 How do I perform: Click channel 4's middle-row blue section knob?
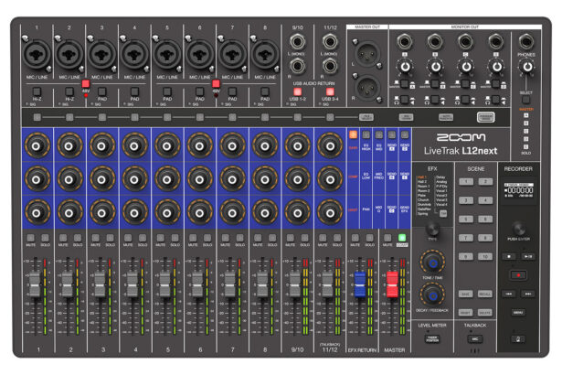tap(134, 179)
